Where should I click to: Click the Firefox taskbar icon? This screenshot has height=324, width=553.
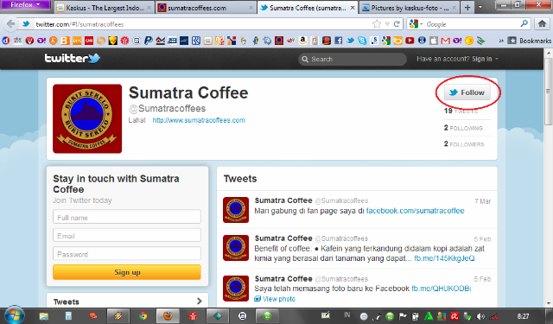(x=168, y=315)
